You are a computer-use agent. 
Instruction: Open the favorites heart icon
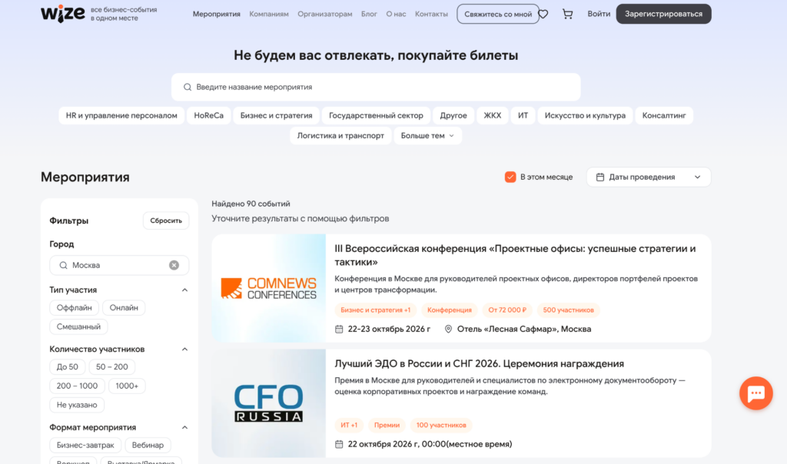coord(543,14)
